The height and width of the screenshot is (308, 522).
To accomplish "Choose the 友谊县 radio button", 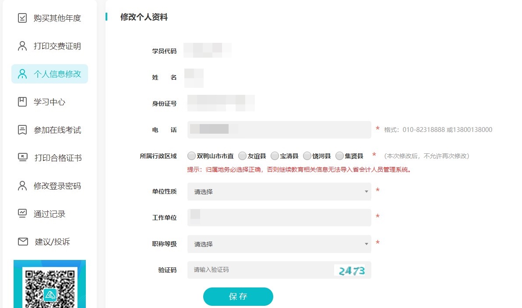I will coord(242,156).
